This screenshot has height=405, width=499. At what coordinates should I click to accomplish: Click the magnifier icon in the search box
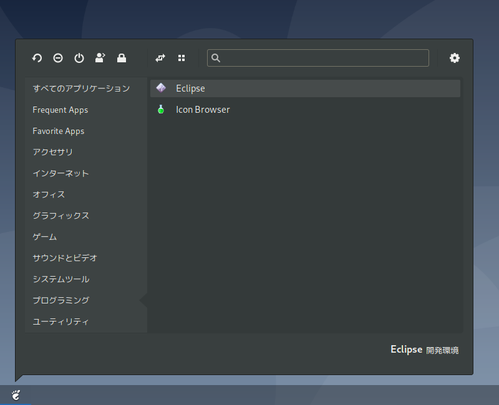pos(216,58)
